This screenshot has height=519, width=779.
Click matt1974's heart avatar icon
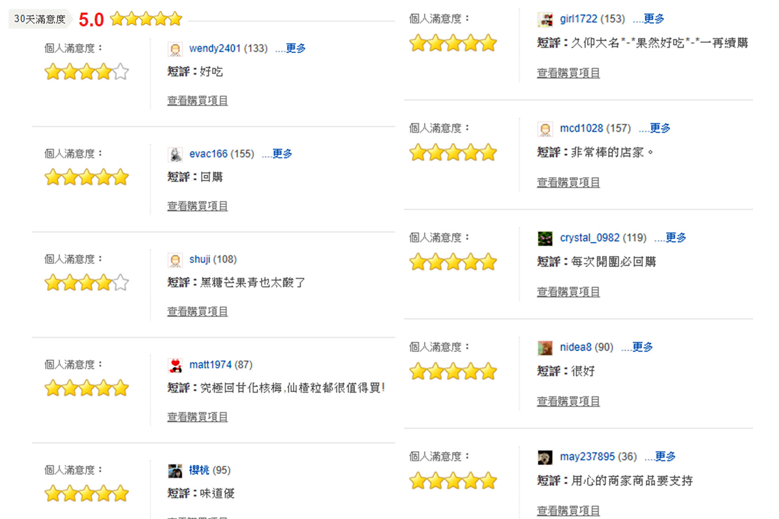175,365
